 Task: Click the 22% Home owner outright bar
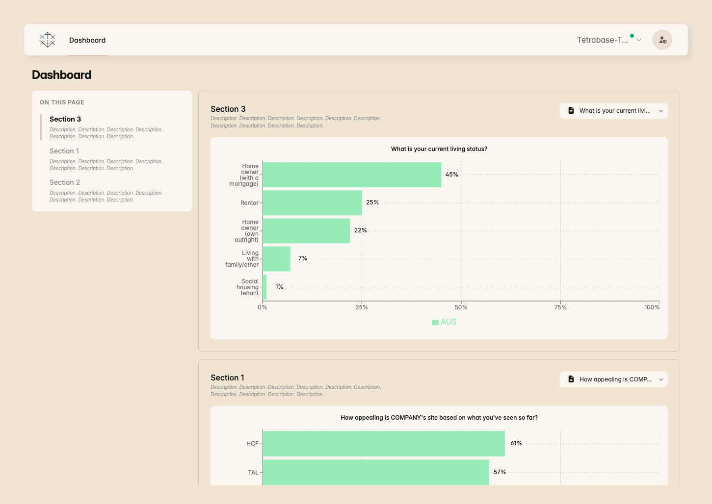click(x=306, y=231)
